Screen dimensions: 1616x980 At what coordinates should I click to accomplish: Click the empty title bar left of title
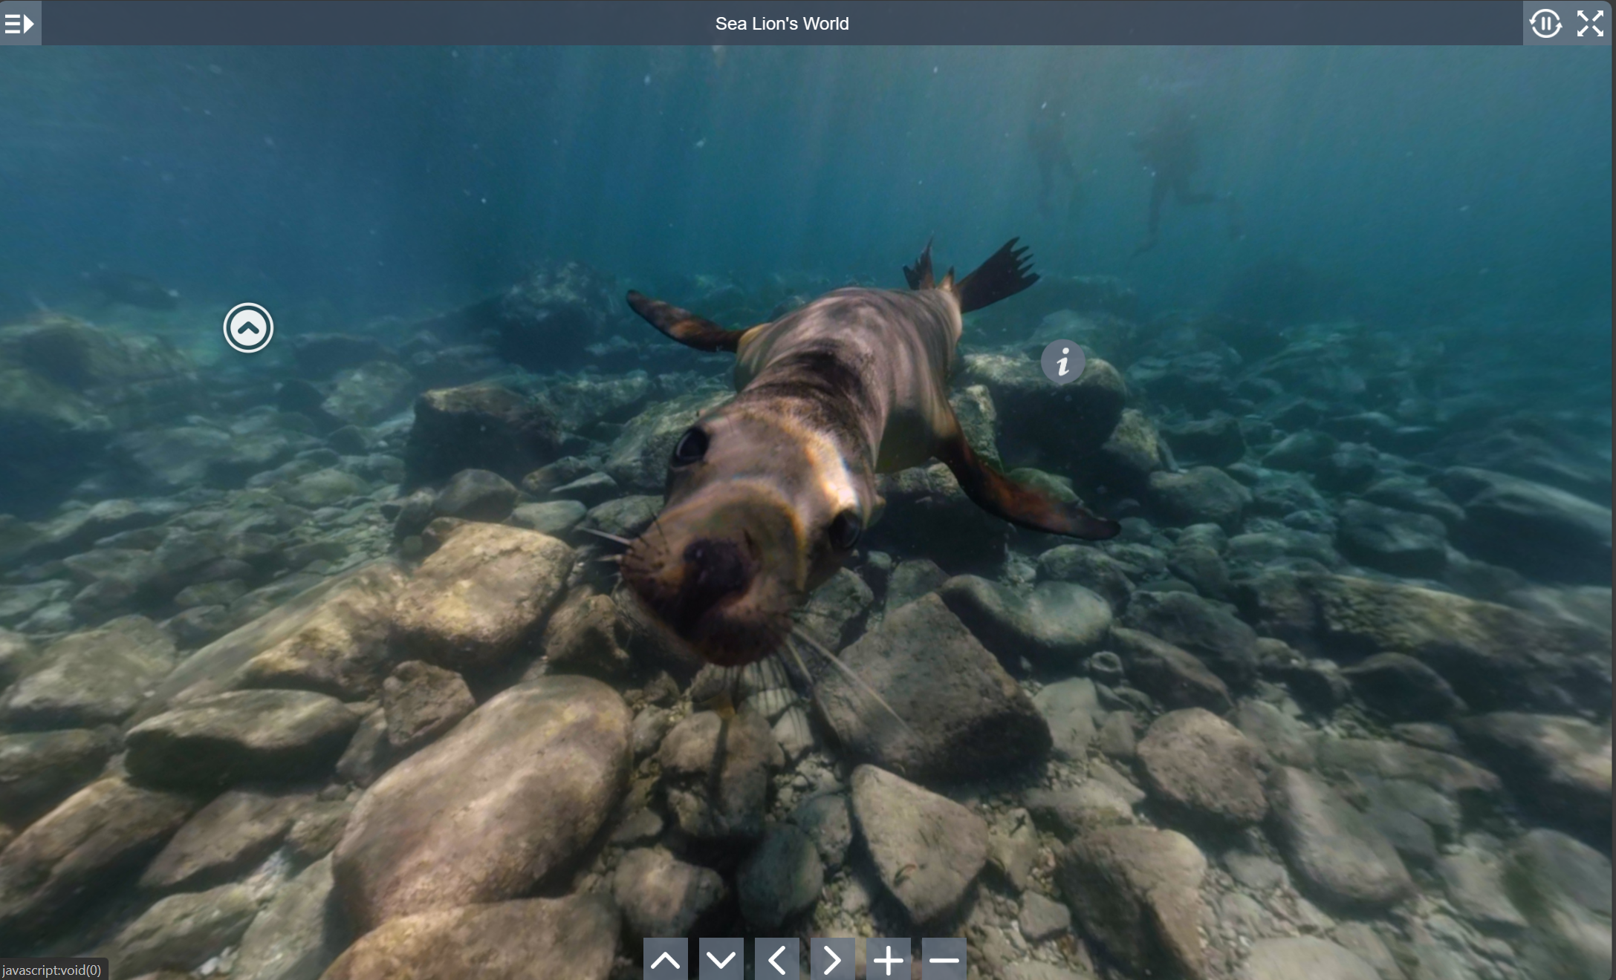(371, 24)
